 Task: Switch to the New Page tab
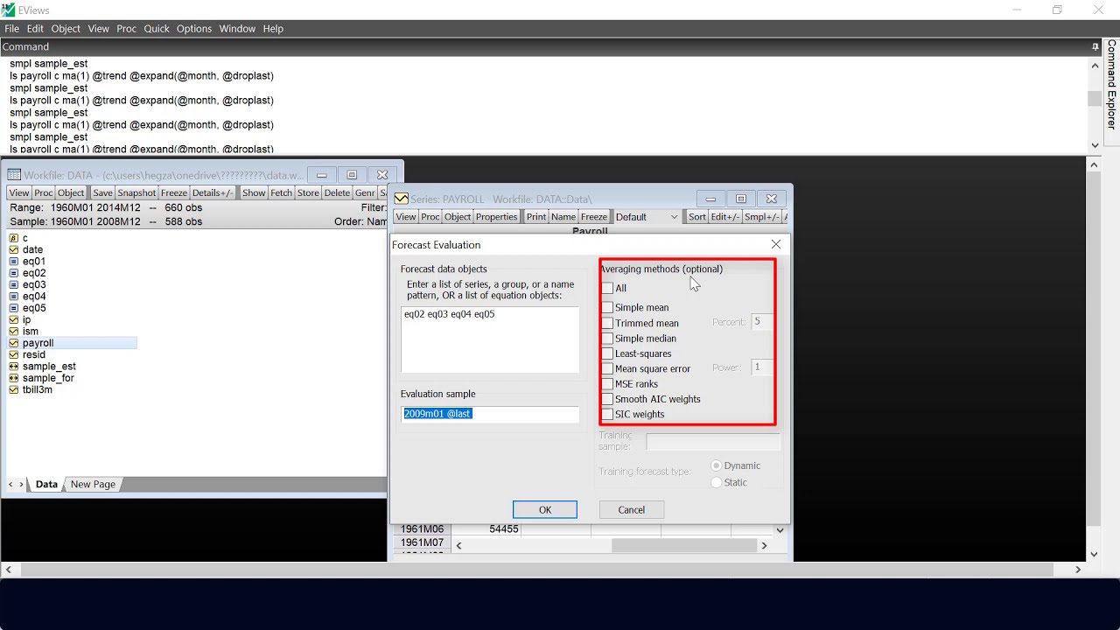click(93, 484)
